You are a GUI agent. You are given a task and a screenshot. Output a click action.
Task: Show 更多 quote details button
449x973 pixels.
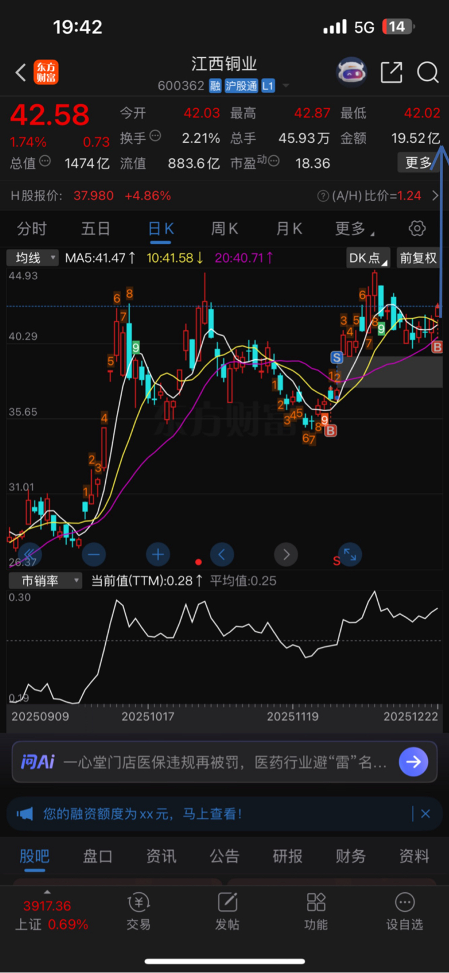coord(419,162)
